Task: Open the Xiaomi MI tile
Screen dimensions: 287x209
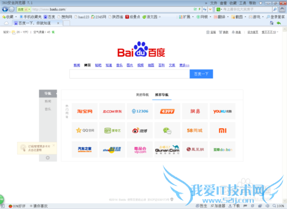Action: pos(223,130)
